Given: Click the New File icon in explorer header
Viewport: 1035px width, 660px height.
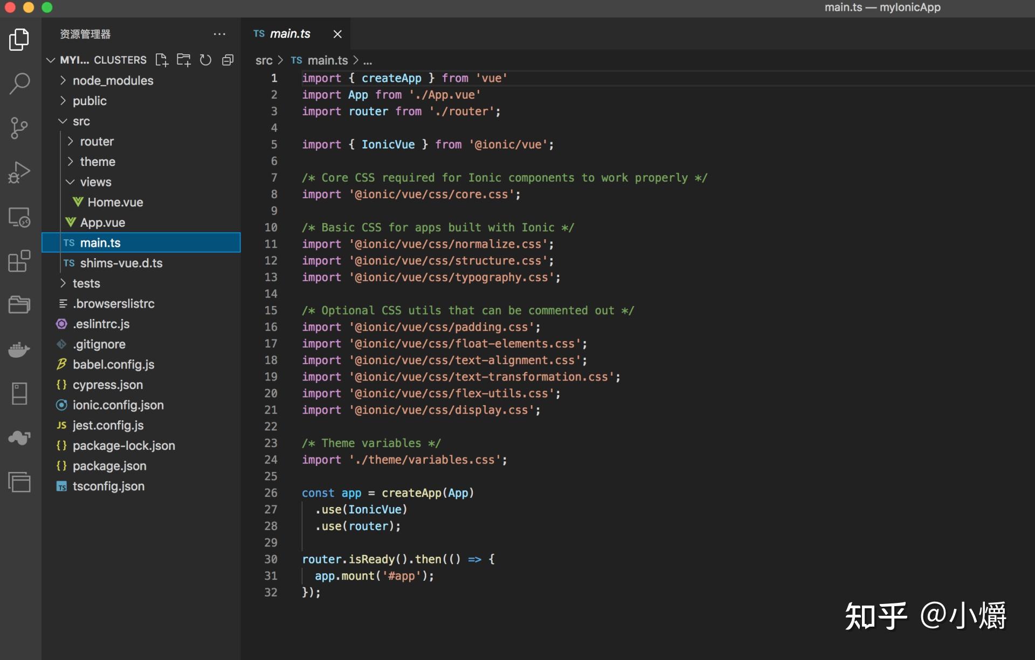Looking at the screenshot, I should (162, 60).
